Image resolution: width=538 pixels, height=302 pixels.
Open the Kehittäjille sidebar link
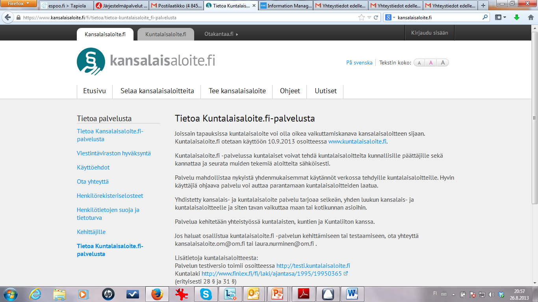(x=91, y=232)
